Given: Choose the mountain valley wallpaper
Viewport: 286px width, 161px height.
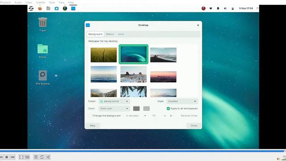Looking at the screenshot, I should tap(104, 93).
